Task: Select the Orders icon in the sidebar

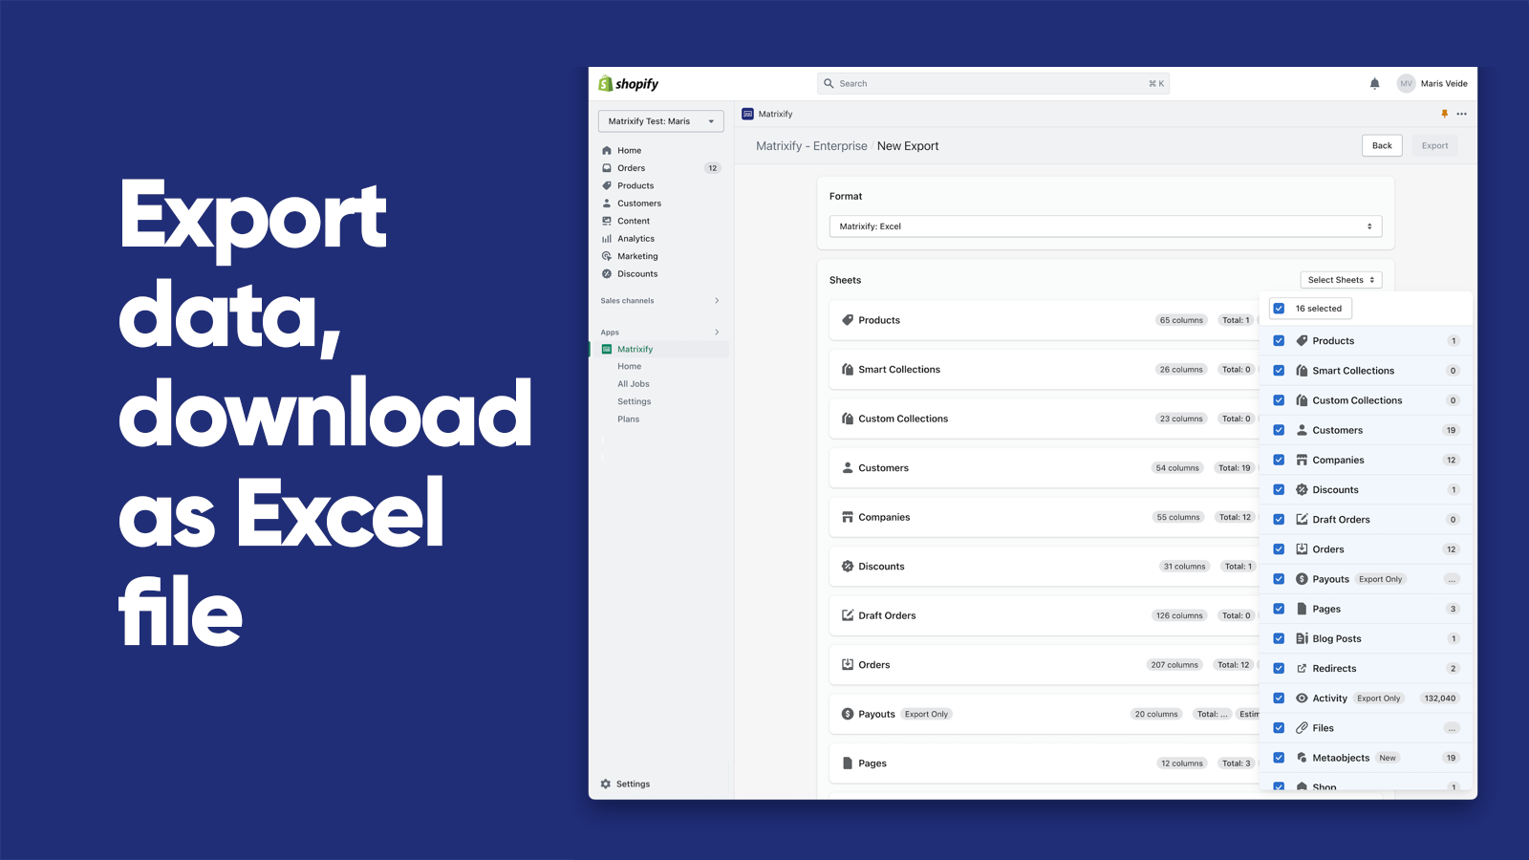Action: (607, 167)
